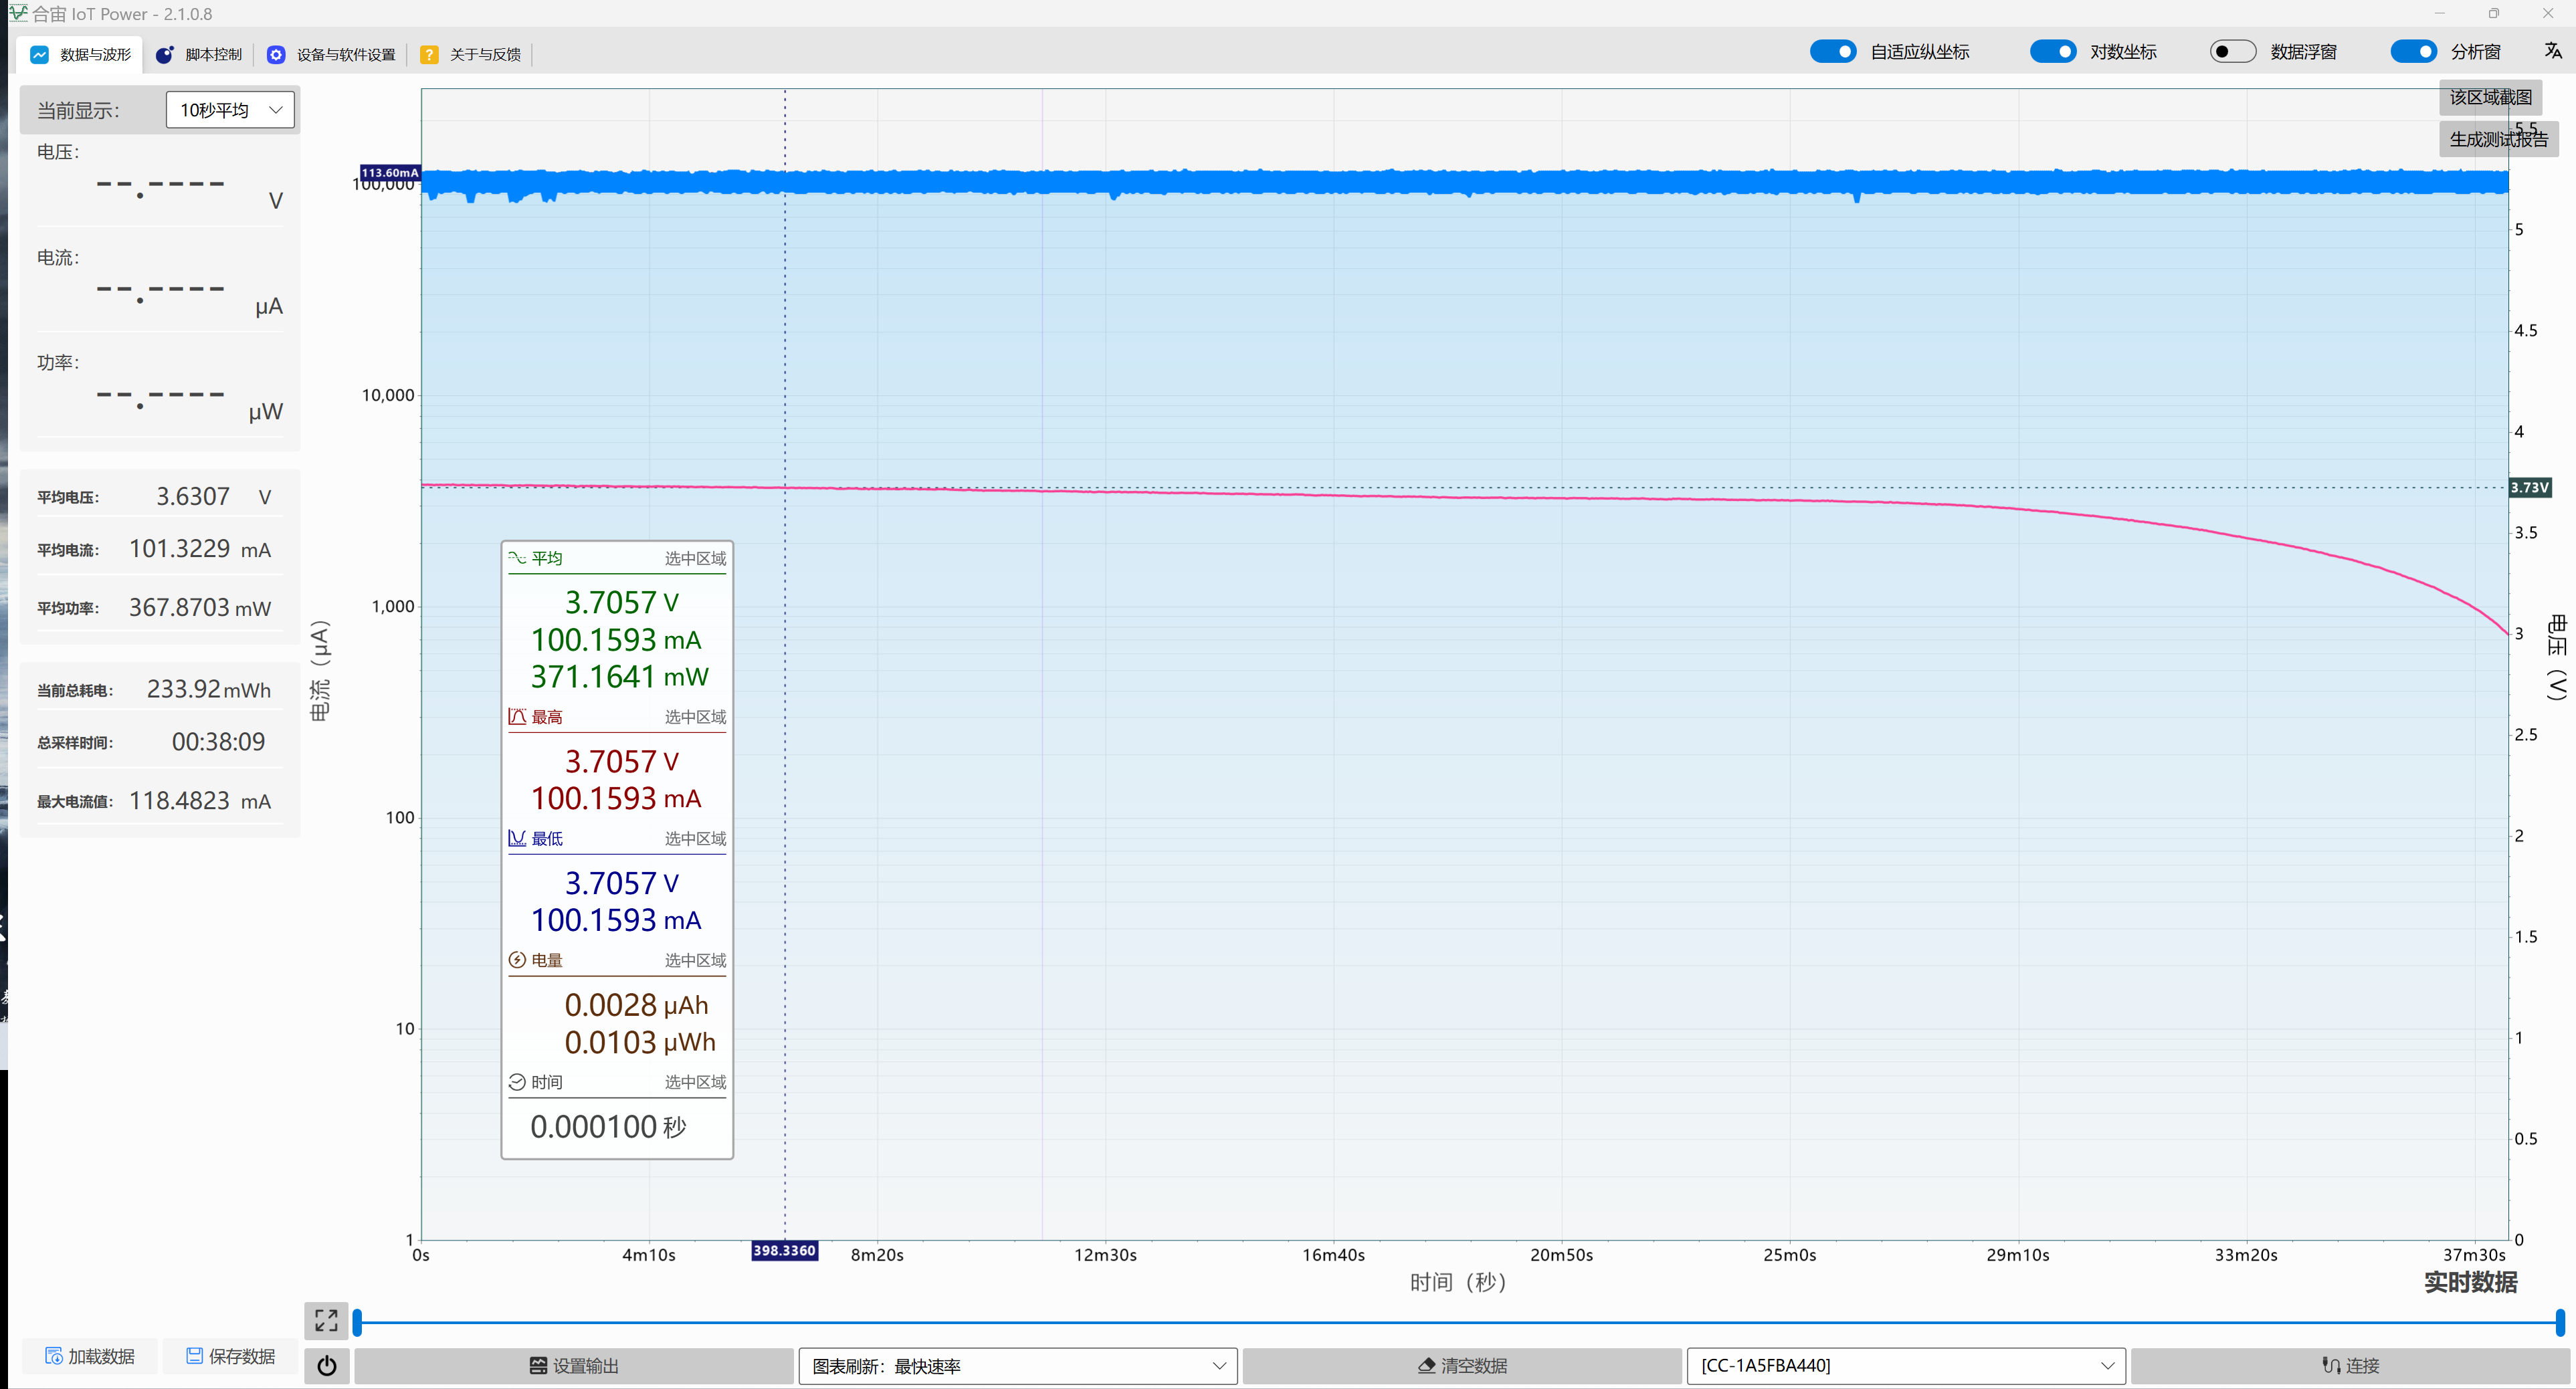Click the 连接 button
Viewport: 2576px width, 1389px height.
pyautogui.click(x=2350, y=1365)
